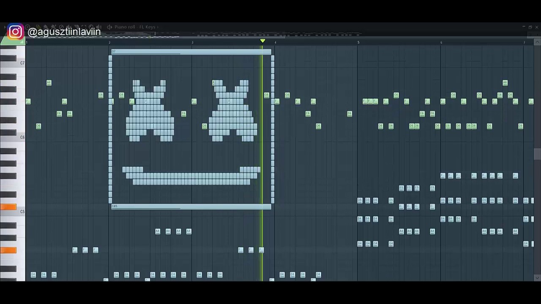Click the playback speaker tool icon
Image resolution: width=541 pixels, height=304 pixels.
click(x=98, y=27)
